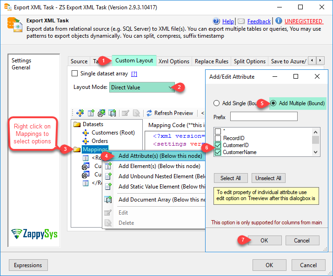
Task: Click the blue Help question mark icon
Action: 216,21
